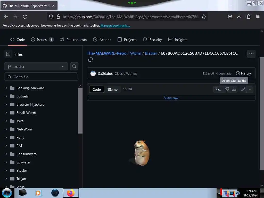Show hidden system tray icons

tap(219, 193)
